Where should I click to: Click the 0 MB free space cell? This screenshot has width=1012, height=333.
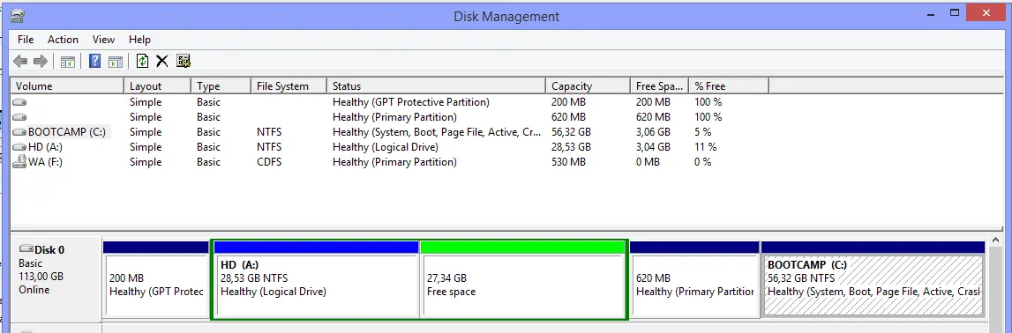coord(648,162)
